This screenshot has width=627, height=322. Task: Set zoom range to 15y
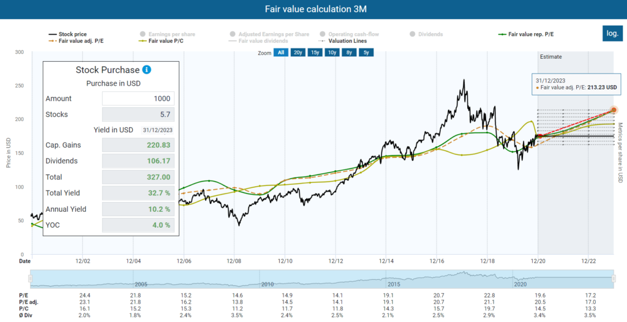(315, 53)
